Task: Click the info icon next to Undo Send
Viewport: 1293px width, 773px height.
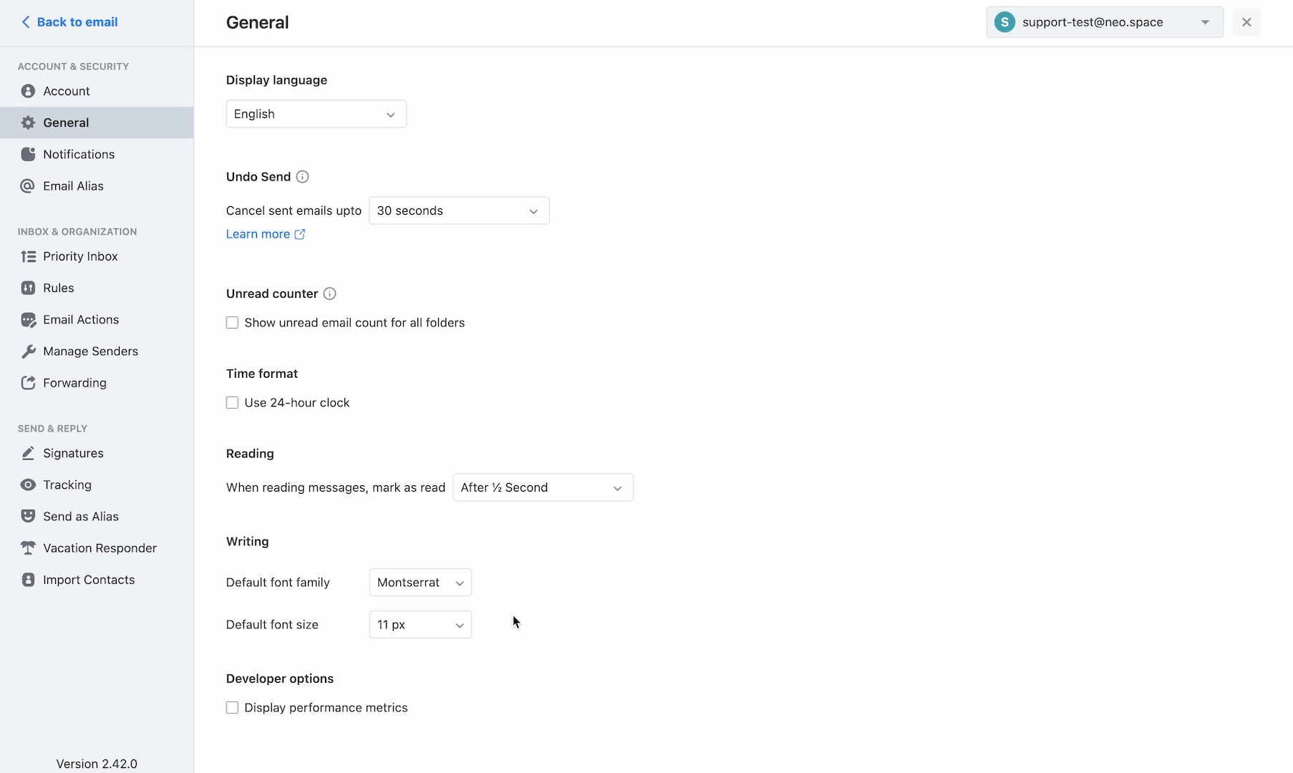Action: (x=302, y=177)
